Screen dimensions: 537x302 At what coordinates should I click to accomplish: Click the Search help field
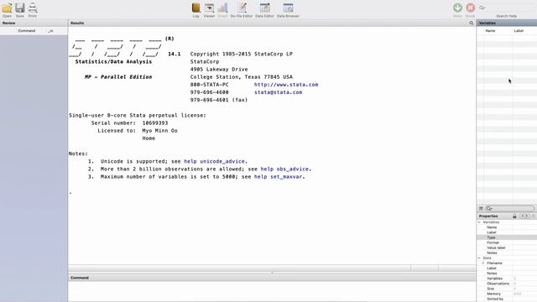507,8
